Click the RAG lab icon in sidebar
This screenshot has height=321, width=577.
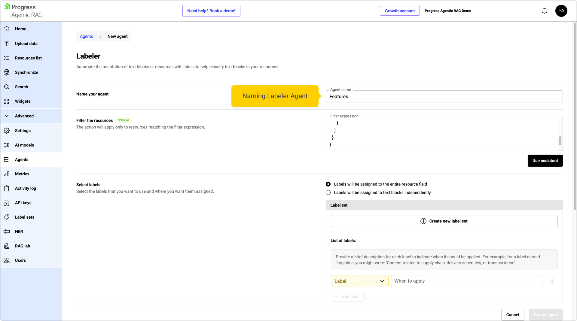click(x=7, y=246)
